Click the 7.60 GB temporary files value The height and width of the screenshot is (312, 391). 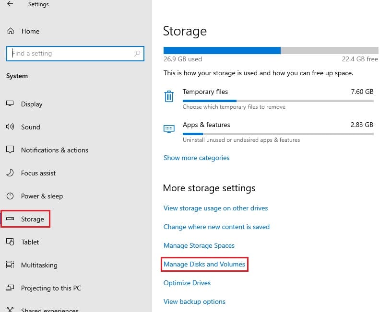coord(362,92)
